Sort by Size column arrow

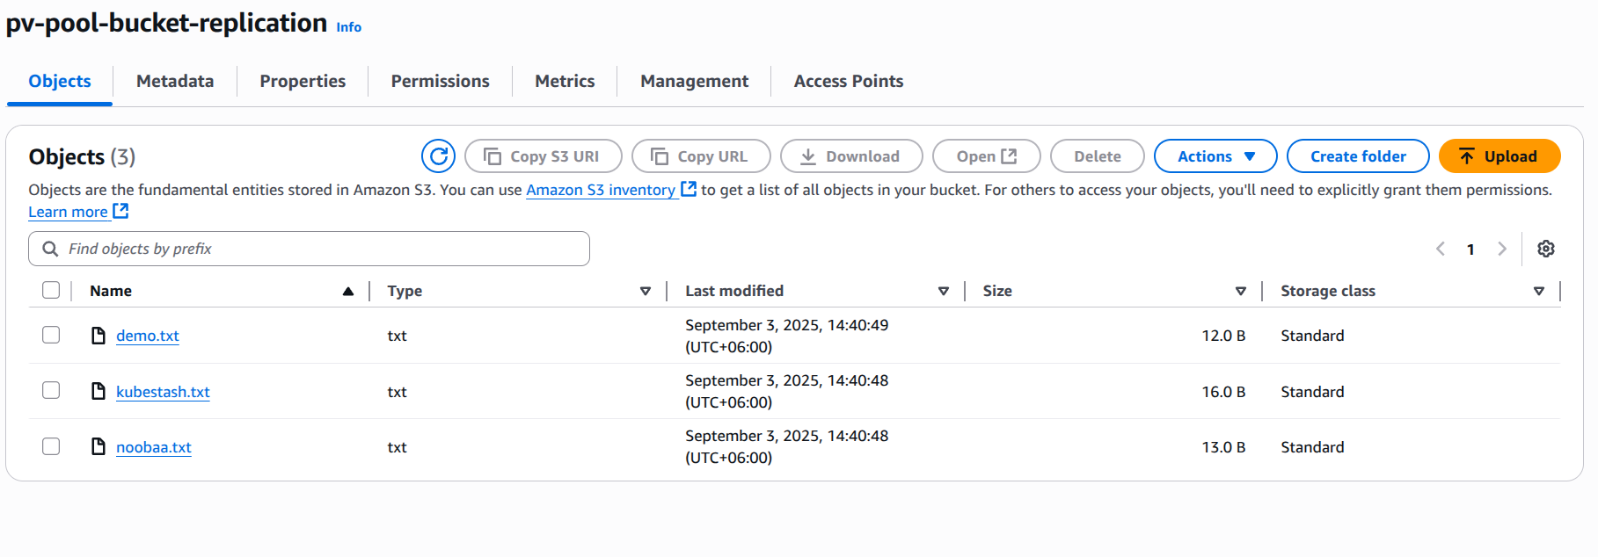(1240, 291)
